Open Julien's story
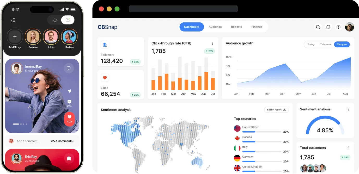This screenshot has width=359, height=174. [51, 37]
